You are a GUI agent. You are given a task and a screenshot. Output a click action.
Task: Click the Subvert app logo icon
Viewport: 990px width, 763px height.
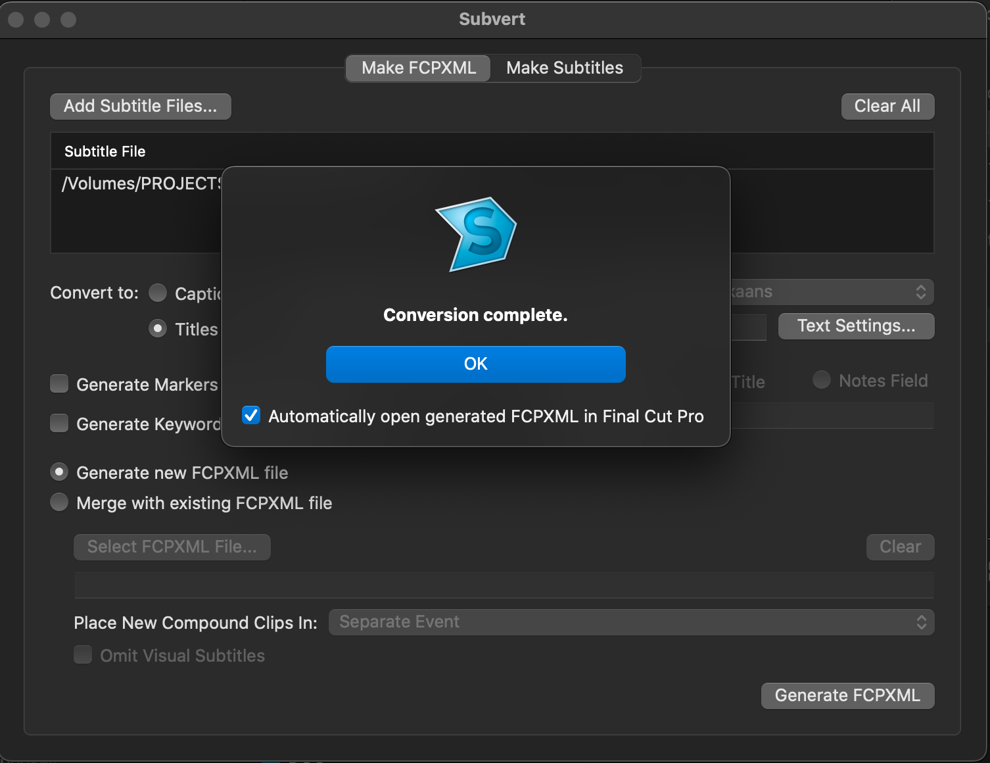pyautogui.click(x=477, y=235)
